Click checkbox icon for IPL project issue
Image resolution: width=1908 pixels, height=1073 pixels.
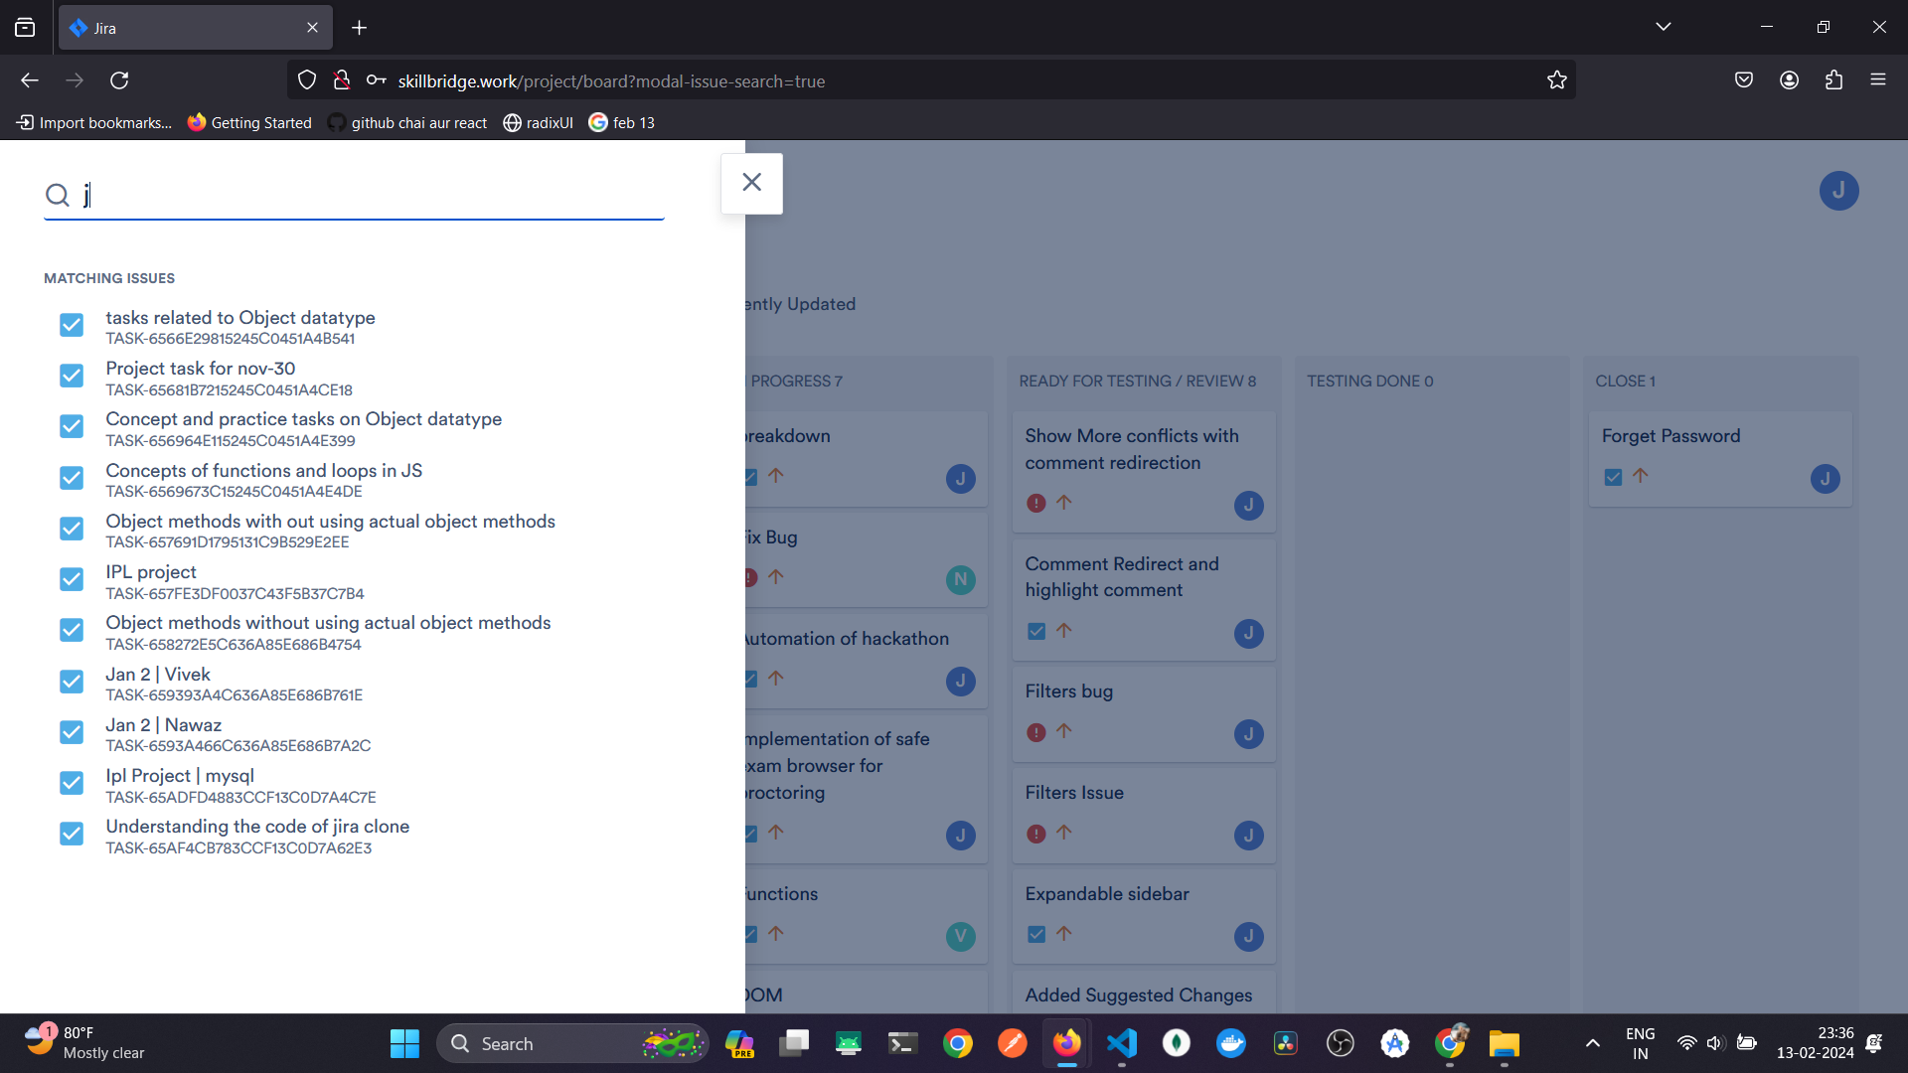[x=72, y=580]
